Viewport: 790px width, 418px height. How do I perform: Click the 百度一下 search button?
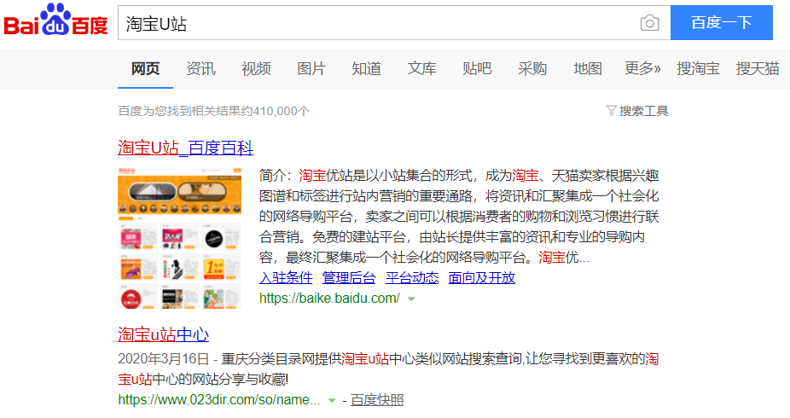(x=722, y=23)
